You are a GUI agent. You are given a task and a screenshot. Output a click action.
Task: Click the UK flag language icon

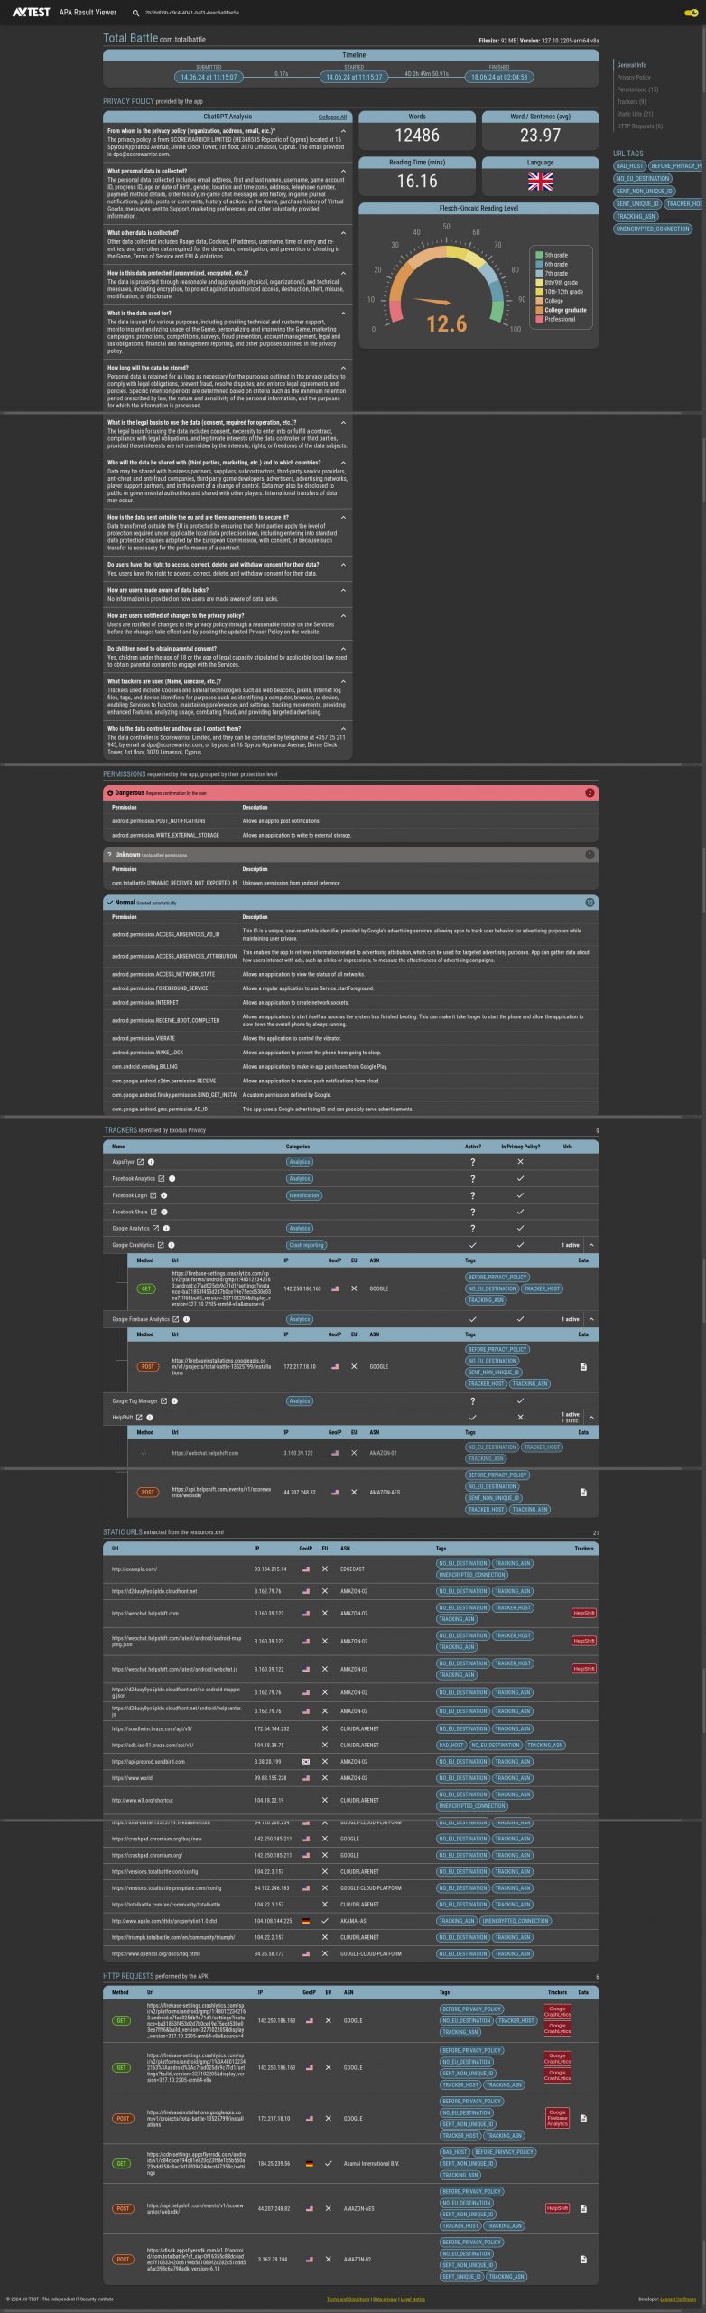tap(540, 182)
